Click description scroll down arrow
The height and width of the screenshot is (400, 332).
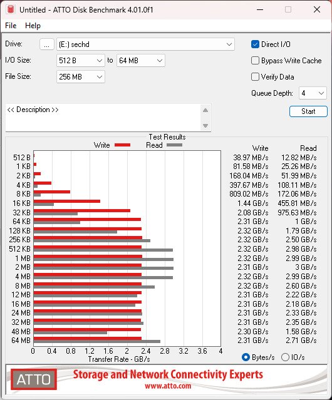coord(205,126)
